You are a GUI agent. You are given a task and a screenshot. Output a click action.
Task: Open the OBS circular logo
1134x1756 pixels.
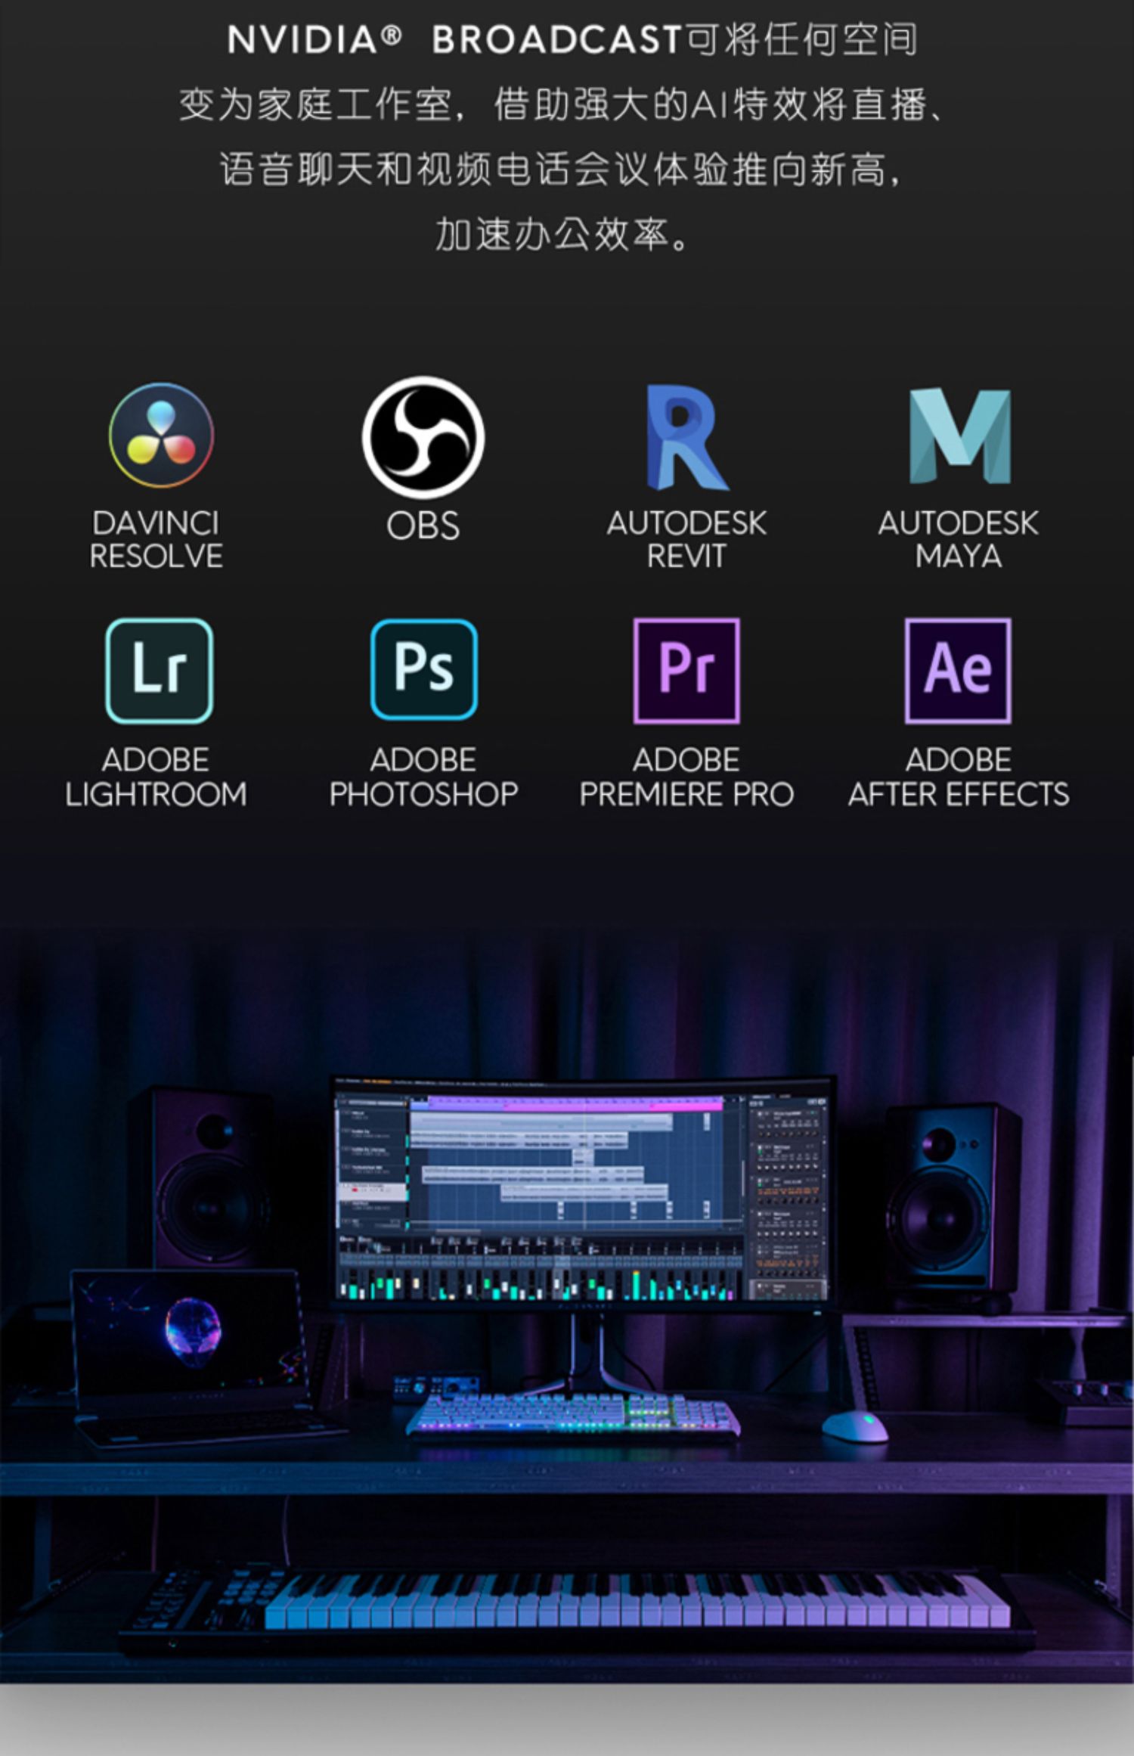click(x=423, y=437)
